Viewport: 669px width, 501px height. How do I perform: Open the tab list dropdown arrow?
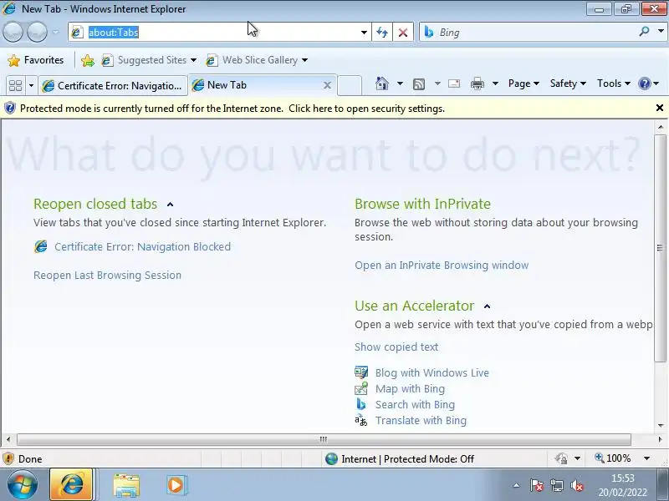point(31,86)
